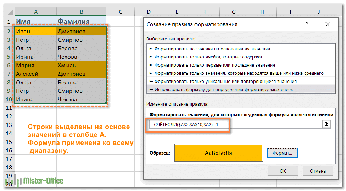
Task: Click the orange sample preview АаВbБбЯя
Action: (218, 153)
